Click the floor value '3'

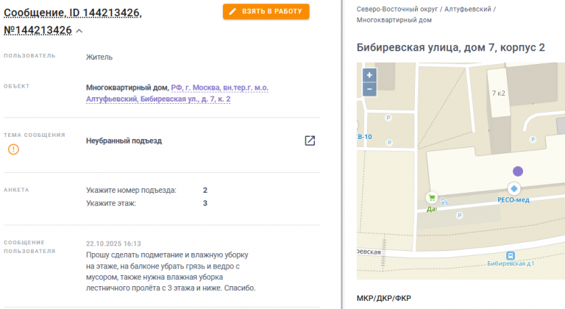click(205, 203)
